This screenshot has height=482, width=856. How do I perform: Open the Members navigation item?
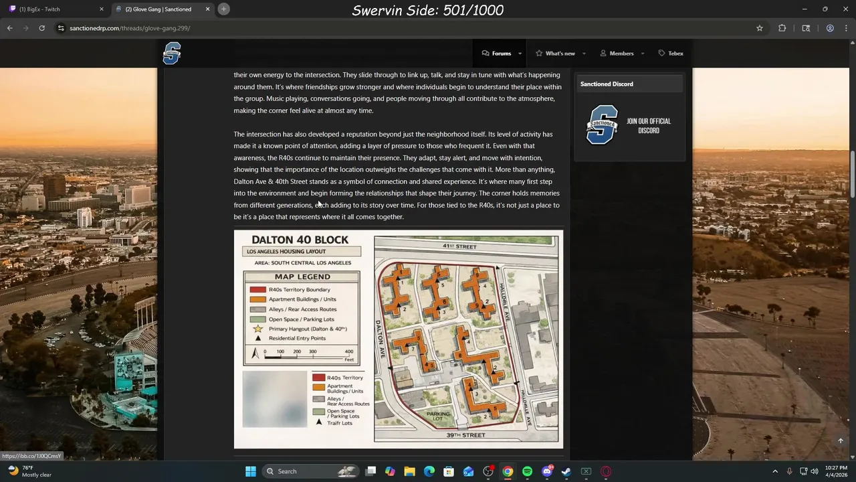(617, 54)
